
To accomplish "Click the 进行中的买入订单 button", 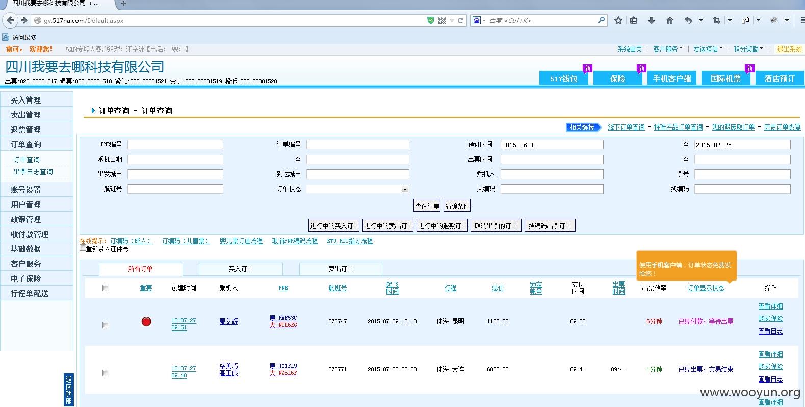I will (x=334, y=225).
